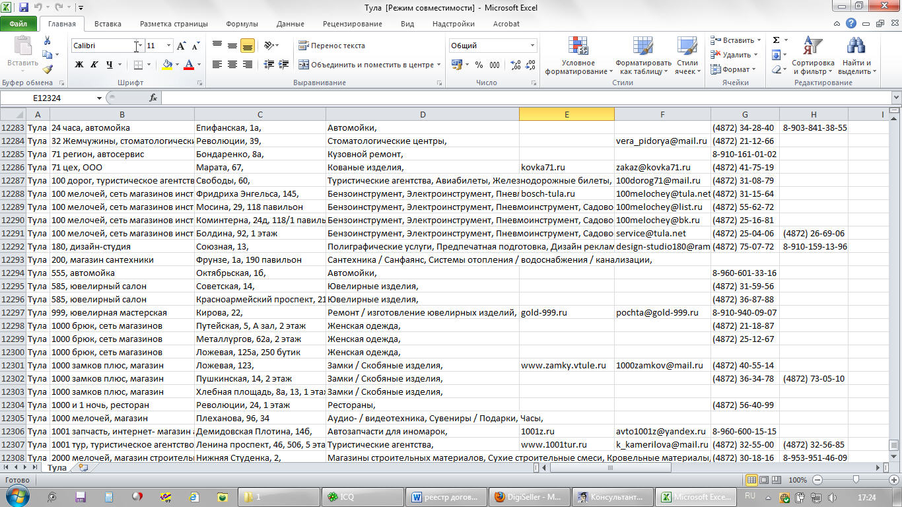The width and height of the screenshot is (902, 507).
Task: Click the AutoSum sigma icon
Action: pyautogui.click(x=776, y=40)
